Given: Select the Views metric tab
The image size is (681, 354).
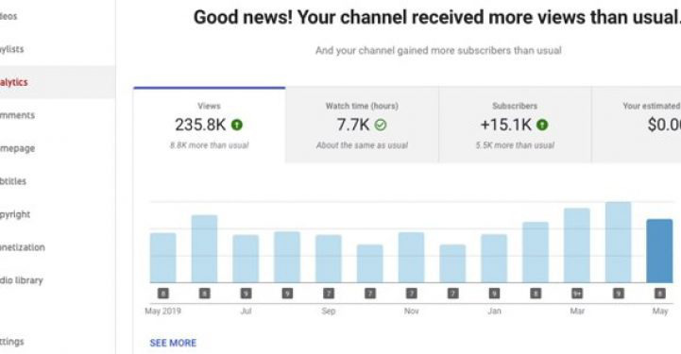Looking at the screenshot, I should (210, 125).
